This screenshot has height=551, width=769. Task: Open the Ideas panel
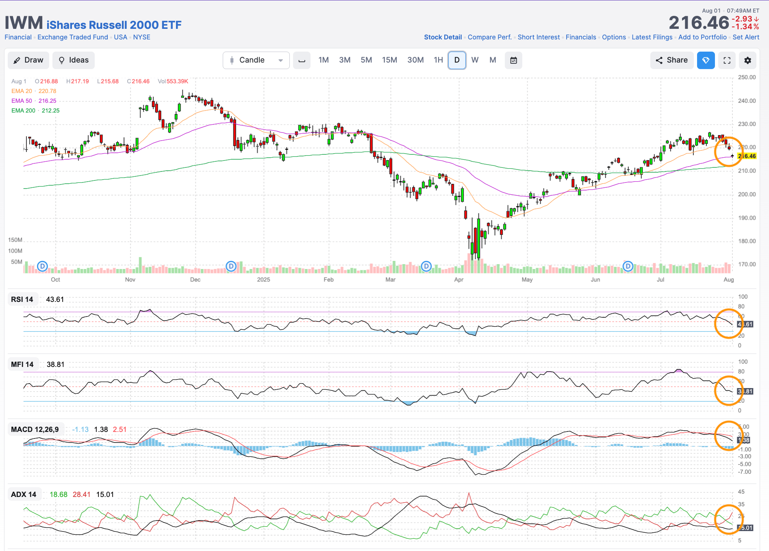tap(74, 60)
